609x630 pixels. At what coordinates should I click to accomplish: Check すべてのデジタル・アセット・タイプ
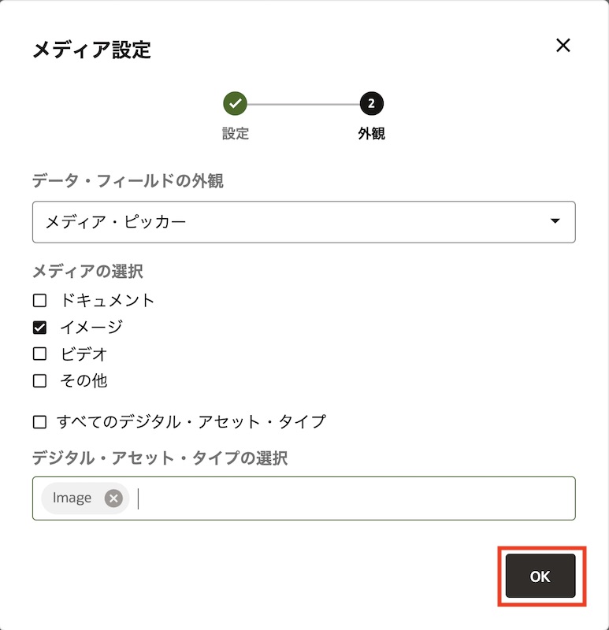[x=40, y=421]
